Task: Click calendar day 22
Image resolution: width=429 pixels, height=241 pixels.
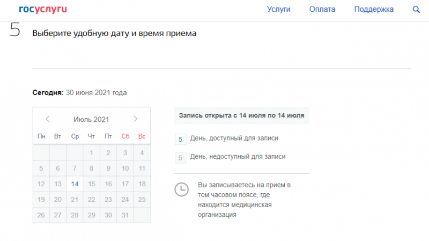Action: (91, 200)
